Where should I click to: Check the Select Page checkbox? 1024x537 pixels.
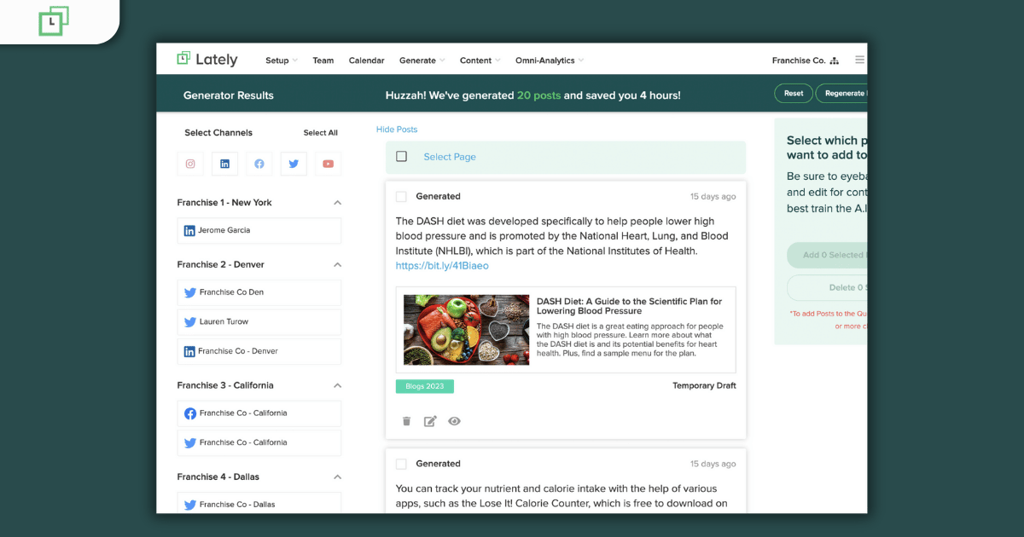pyautogui.click(x=402, y=157)
